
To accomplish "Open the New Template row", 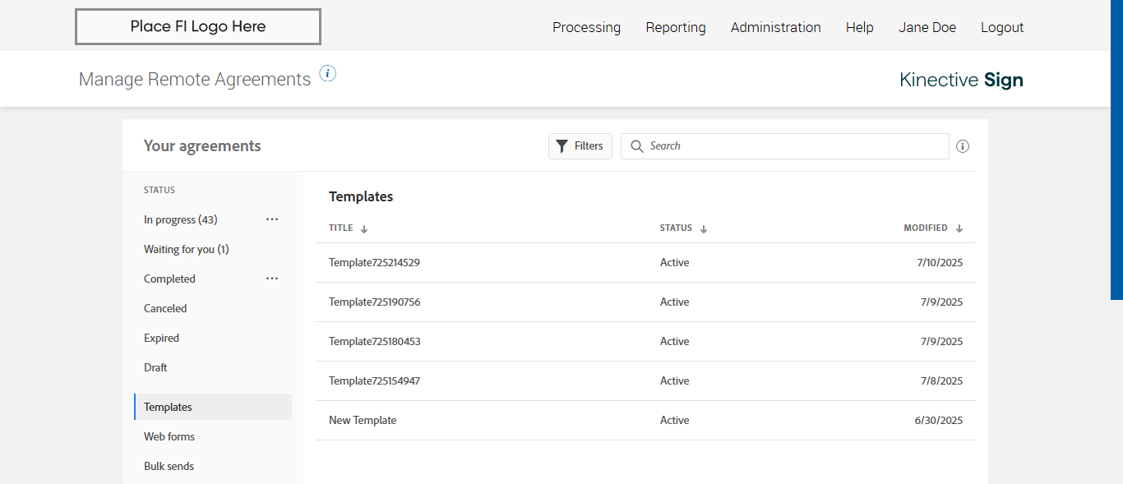I will pos(363,421).
